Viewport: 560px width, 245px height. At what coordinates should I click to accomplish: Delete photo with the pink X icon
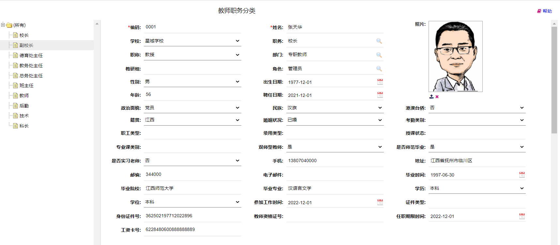click(437, 97)
